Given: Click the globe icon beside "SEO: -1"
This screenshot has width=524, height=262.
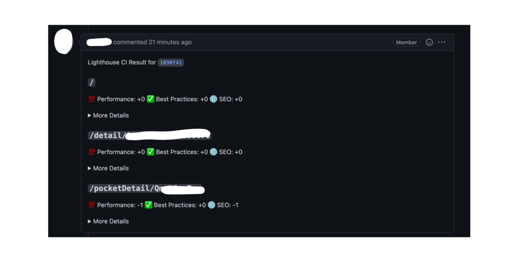Looking at the screenshot, I should coord(211,205).
